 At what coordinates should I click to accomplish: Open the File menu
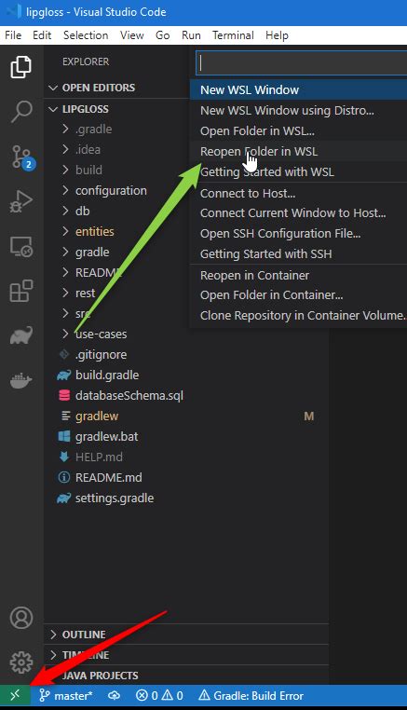[x=13, y=35]
